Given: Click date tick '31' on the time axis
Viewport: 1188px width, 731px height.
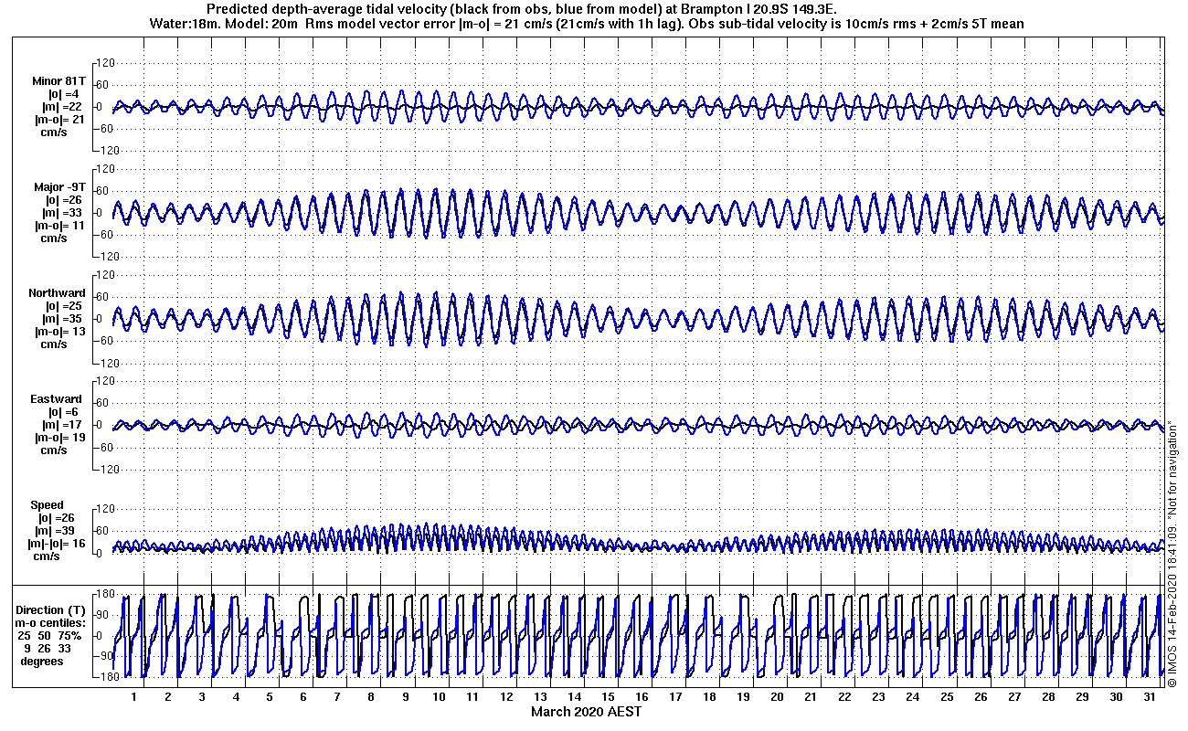Looking at the screenshot, I should pyautogui.click(x=1149, y=697).
